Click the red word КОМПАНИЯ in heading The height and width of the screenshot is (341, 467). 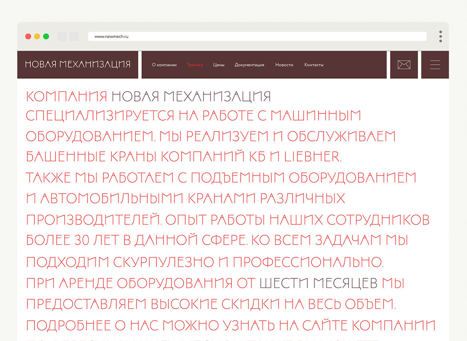66,97
